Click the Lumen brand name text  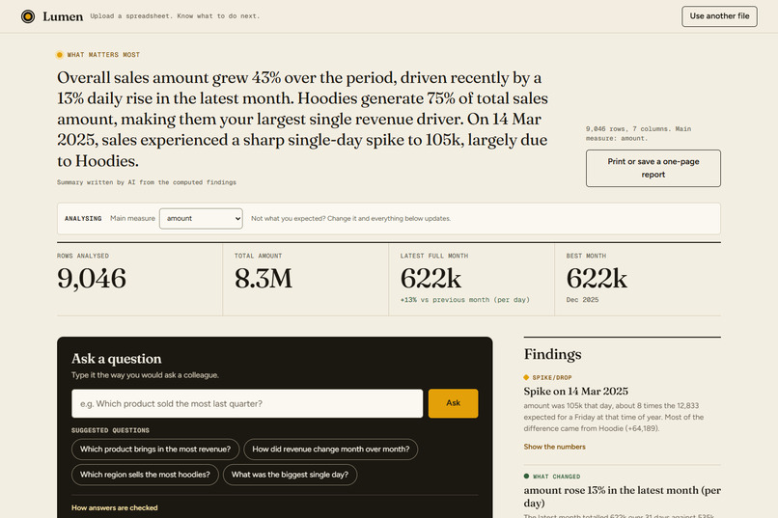[x=63, y=16]
